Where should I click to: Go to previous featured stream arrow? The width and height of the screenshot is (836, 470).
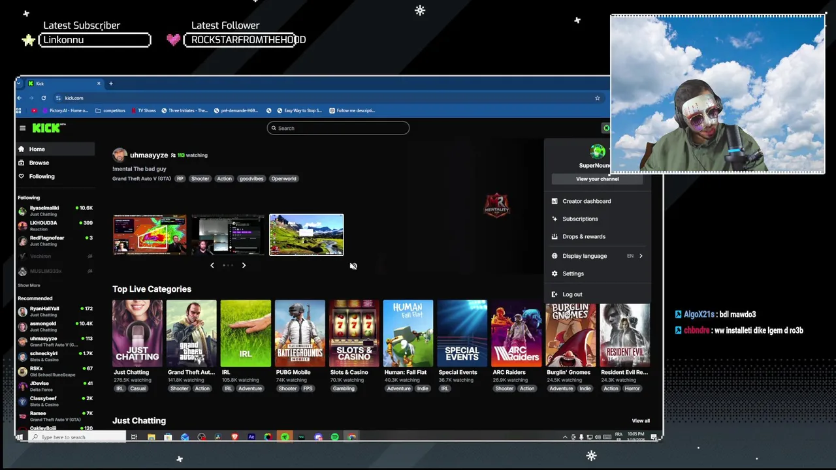tap(212, 265)
